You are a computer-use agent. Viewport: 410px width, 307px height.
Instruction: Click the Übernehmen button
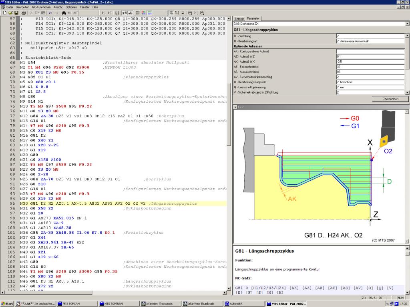[x=390, y=99]
